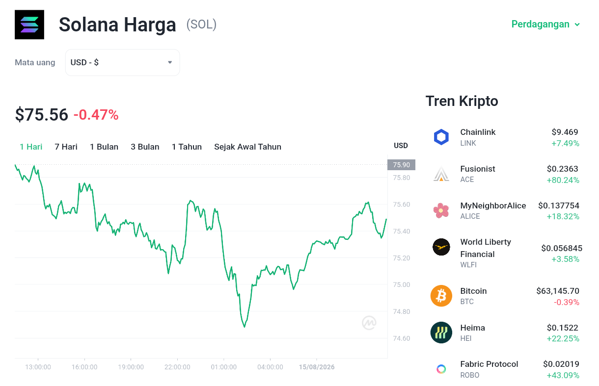Click the orange Bitcoin icon
The image size is (599, 386).
(441, 296)
